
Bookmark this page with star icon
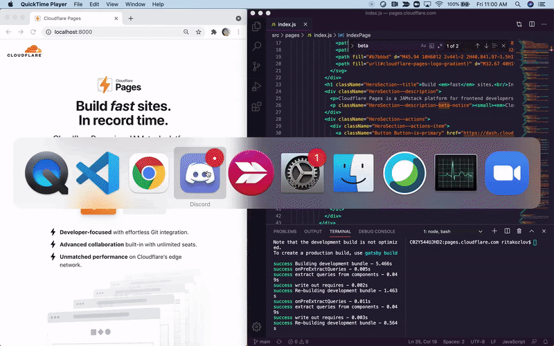point(199,32)
